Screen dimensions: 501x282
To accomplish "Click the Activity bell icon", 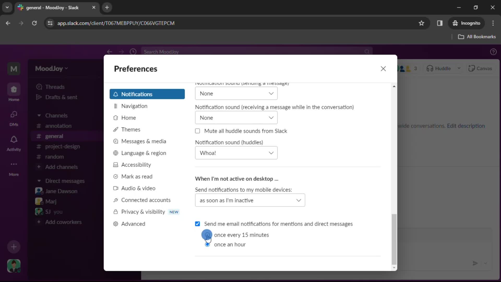I will pyautogui.click(x=14, y=139).
